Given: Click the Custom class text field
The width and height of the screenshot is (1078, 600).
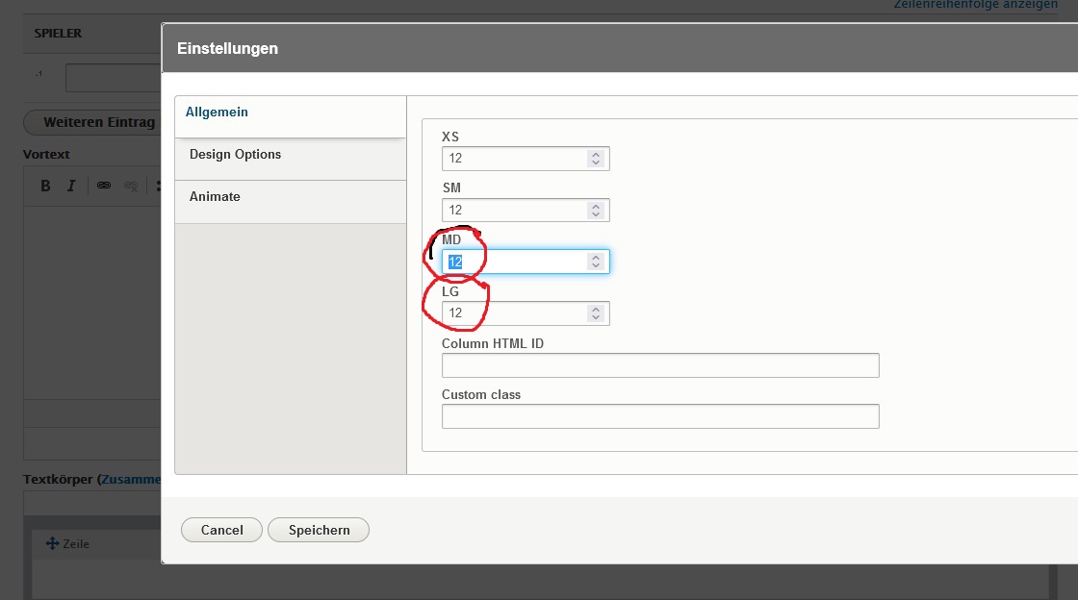Looking at the screenshot, I should [660, 416].
